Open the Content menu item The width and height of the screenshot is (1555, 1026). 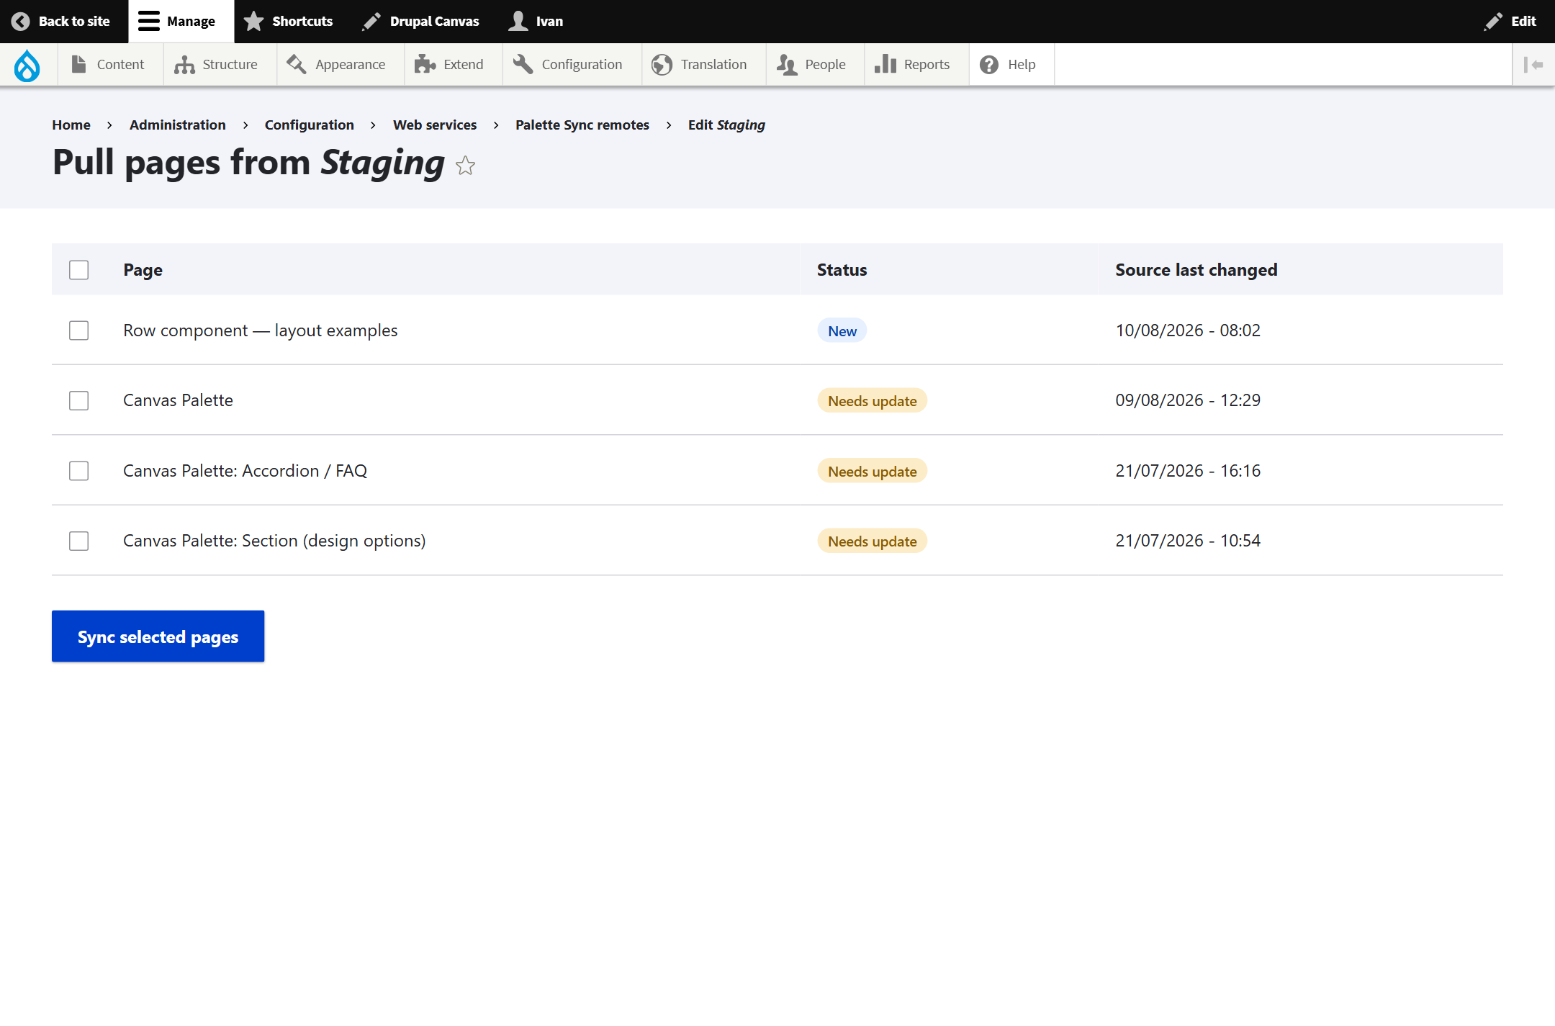click(x=111, y=65)
